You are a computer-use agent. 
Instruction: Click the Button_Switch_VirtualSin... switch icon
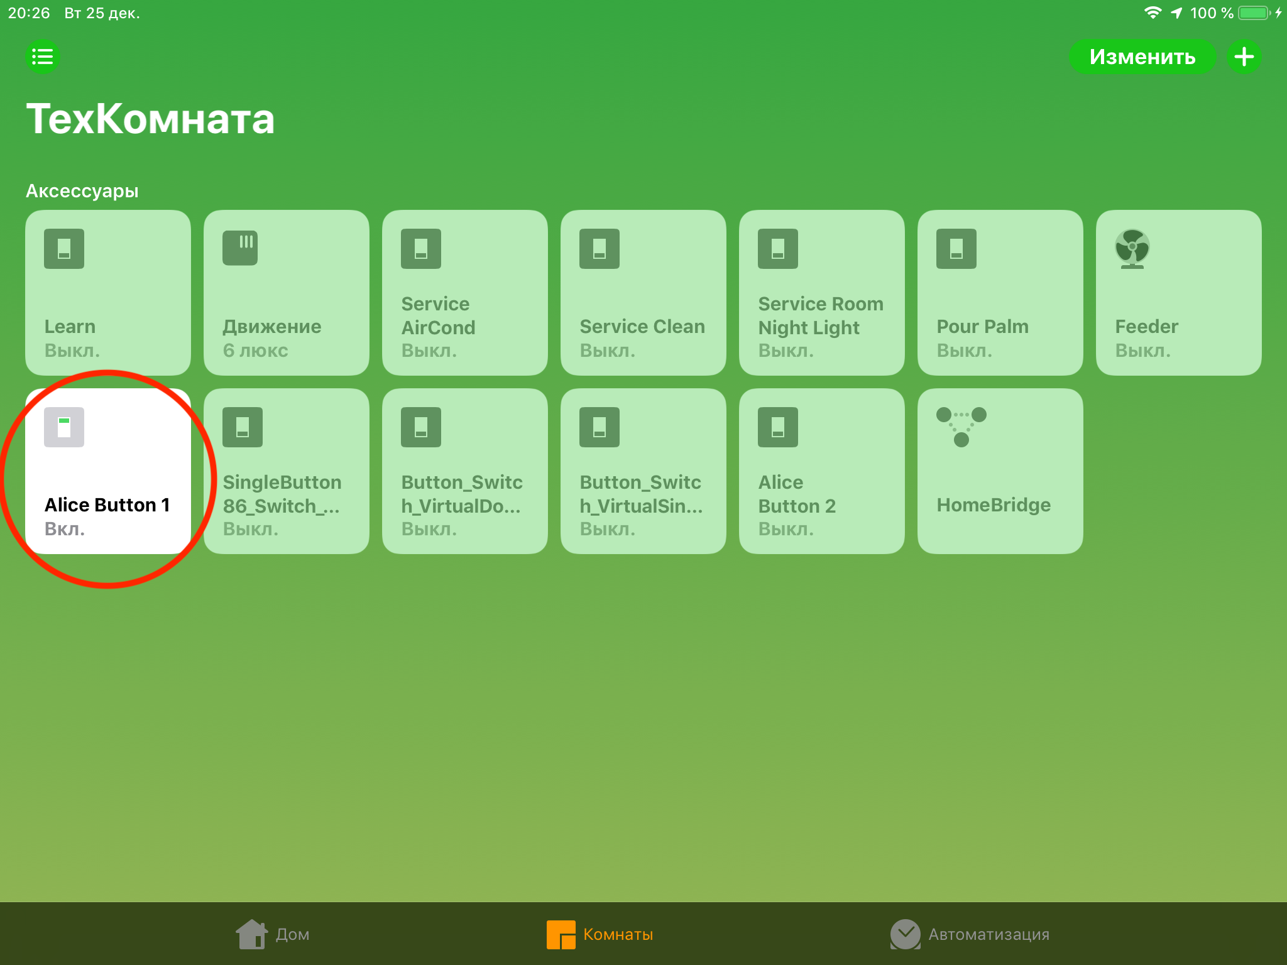point(600,427)
